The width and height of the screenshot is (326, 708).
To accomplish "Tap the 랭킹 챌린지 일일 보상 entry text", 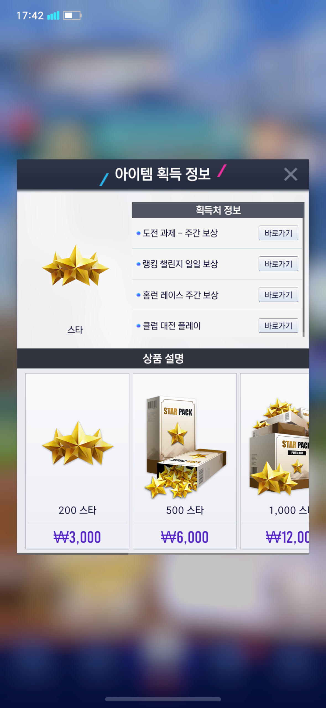I will point(180,264).
